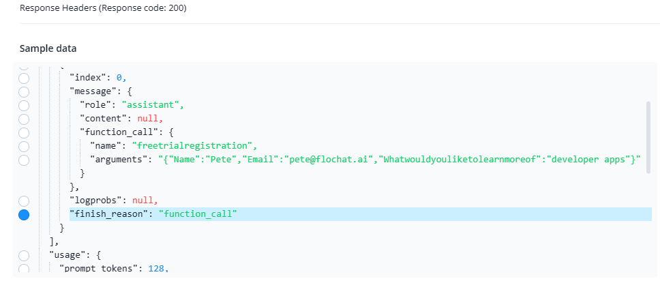This screenshot has width=660, height=294.
Task: Click the "Sample data" heading
Action: [x=48, y=48]
